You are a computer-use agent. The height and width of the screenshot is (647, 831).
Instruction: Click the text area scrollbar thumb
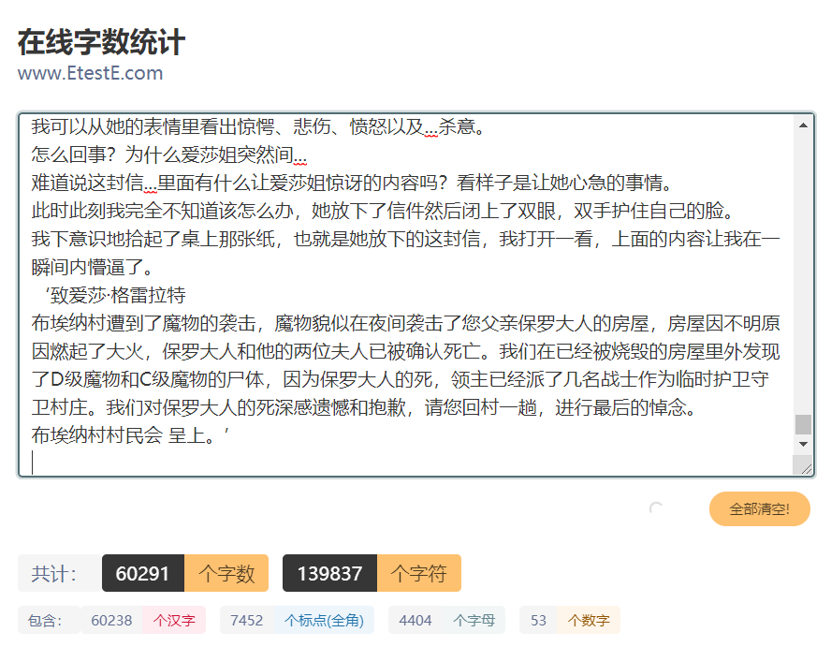pyautogui.click(x=803, y=424)
